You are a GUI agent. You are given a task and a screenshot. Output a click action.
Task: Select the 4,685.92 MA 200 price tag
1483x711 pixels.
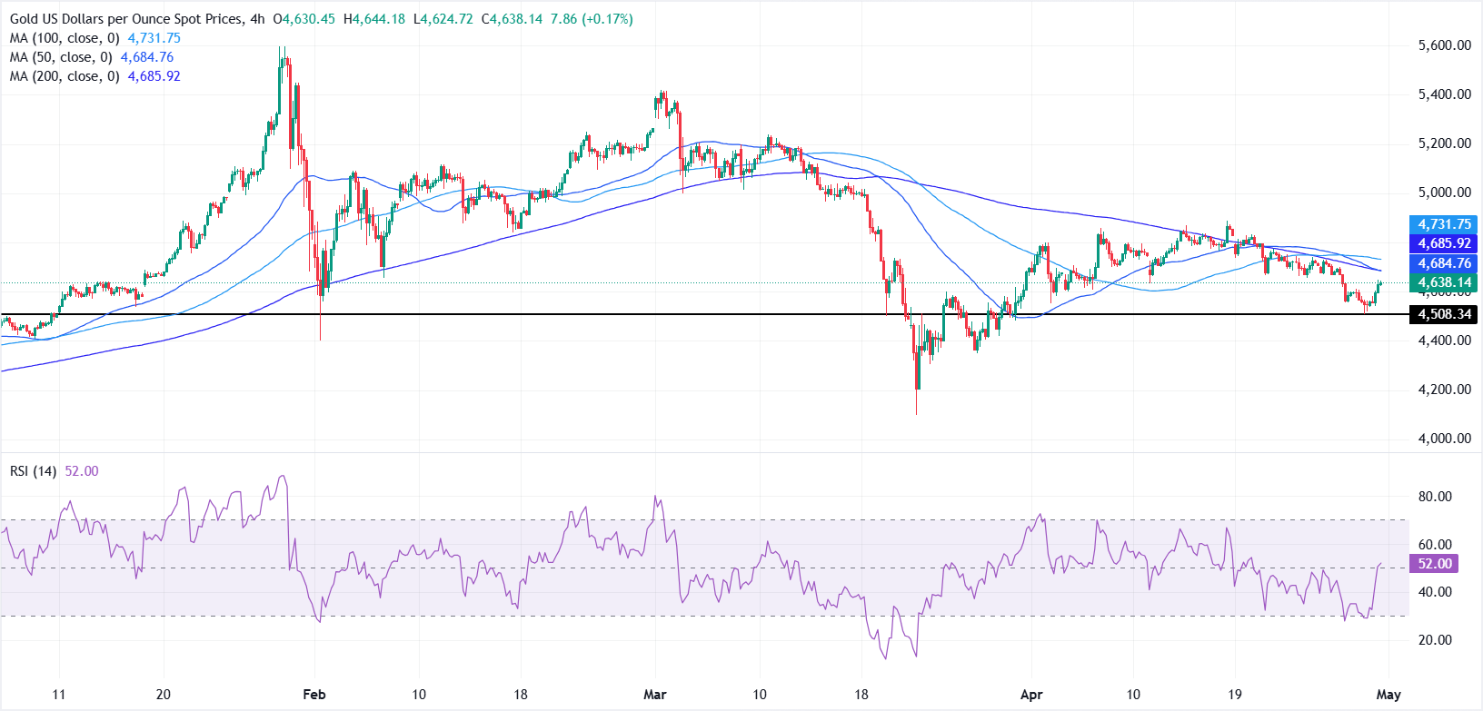[x=1443, y=243]
